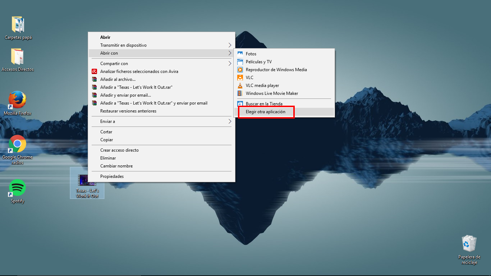Expand the Transmitir en dispositivo submenu
Viewport: 491px width, 276px height.
click(x=124, y=45)
